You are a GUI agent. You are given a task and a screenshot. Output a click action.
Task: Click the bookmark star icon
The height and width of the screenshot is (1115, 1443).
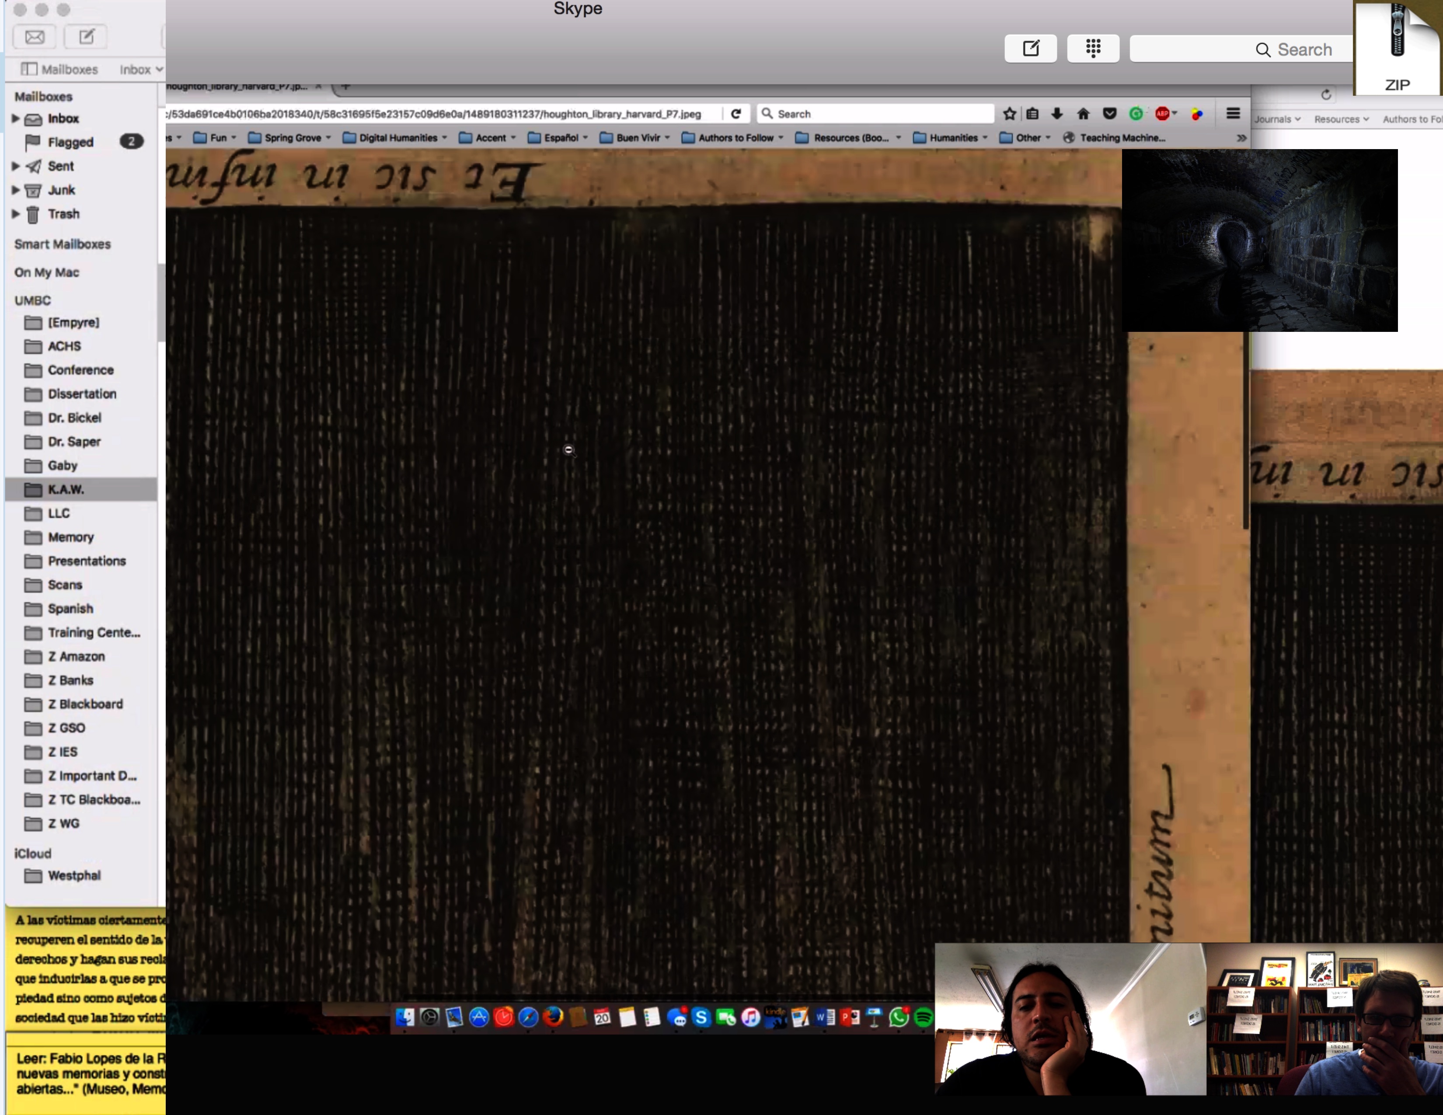(x=1009, y=114)
